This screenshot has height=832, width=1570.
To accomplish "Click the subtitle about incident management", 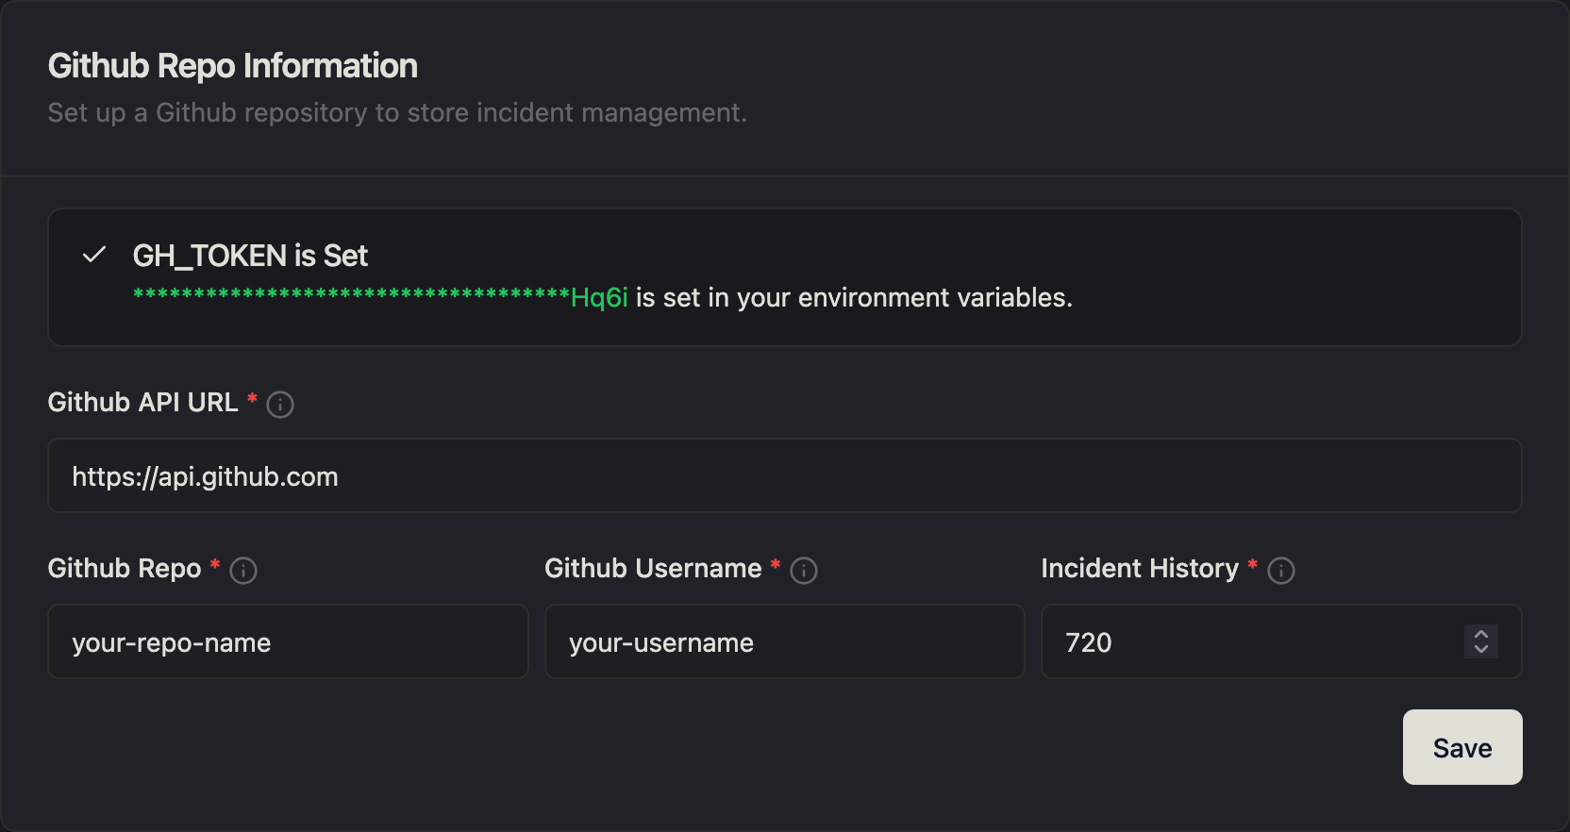I will point(397,113).
